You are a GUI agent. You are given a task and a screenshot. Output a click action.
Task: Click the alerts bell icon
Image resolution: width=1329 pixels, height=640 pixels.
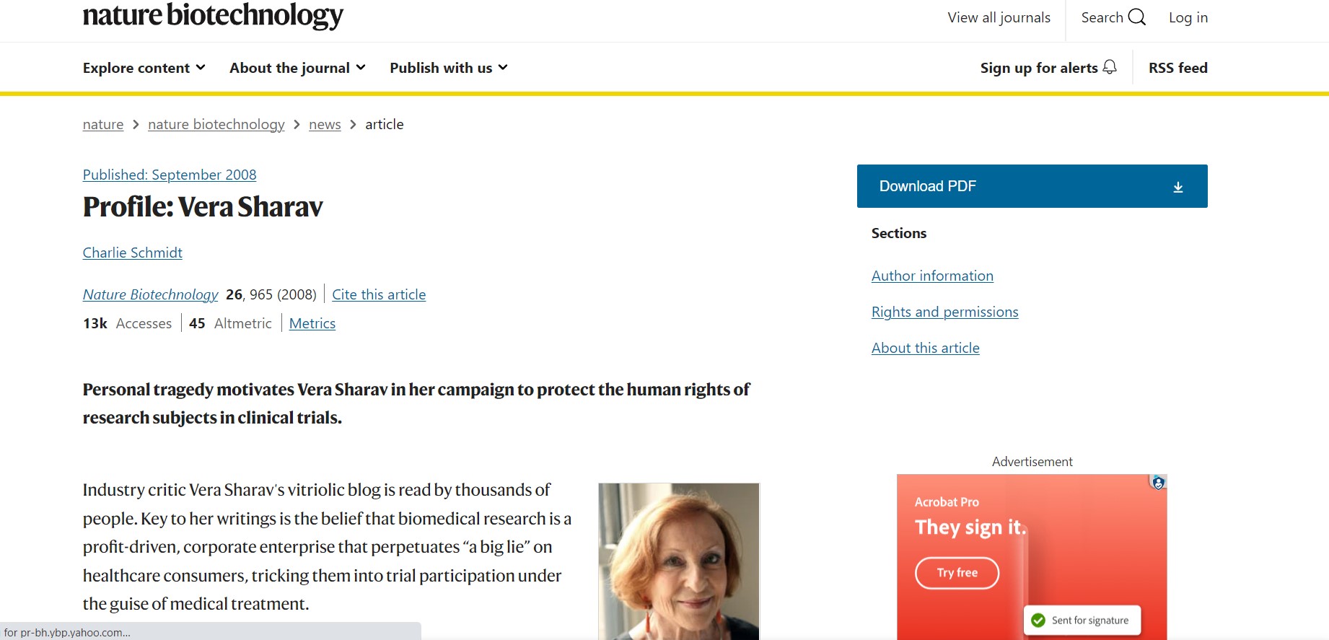pos(1110,67)
